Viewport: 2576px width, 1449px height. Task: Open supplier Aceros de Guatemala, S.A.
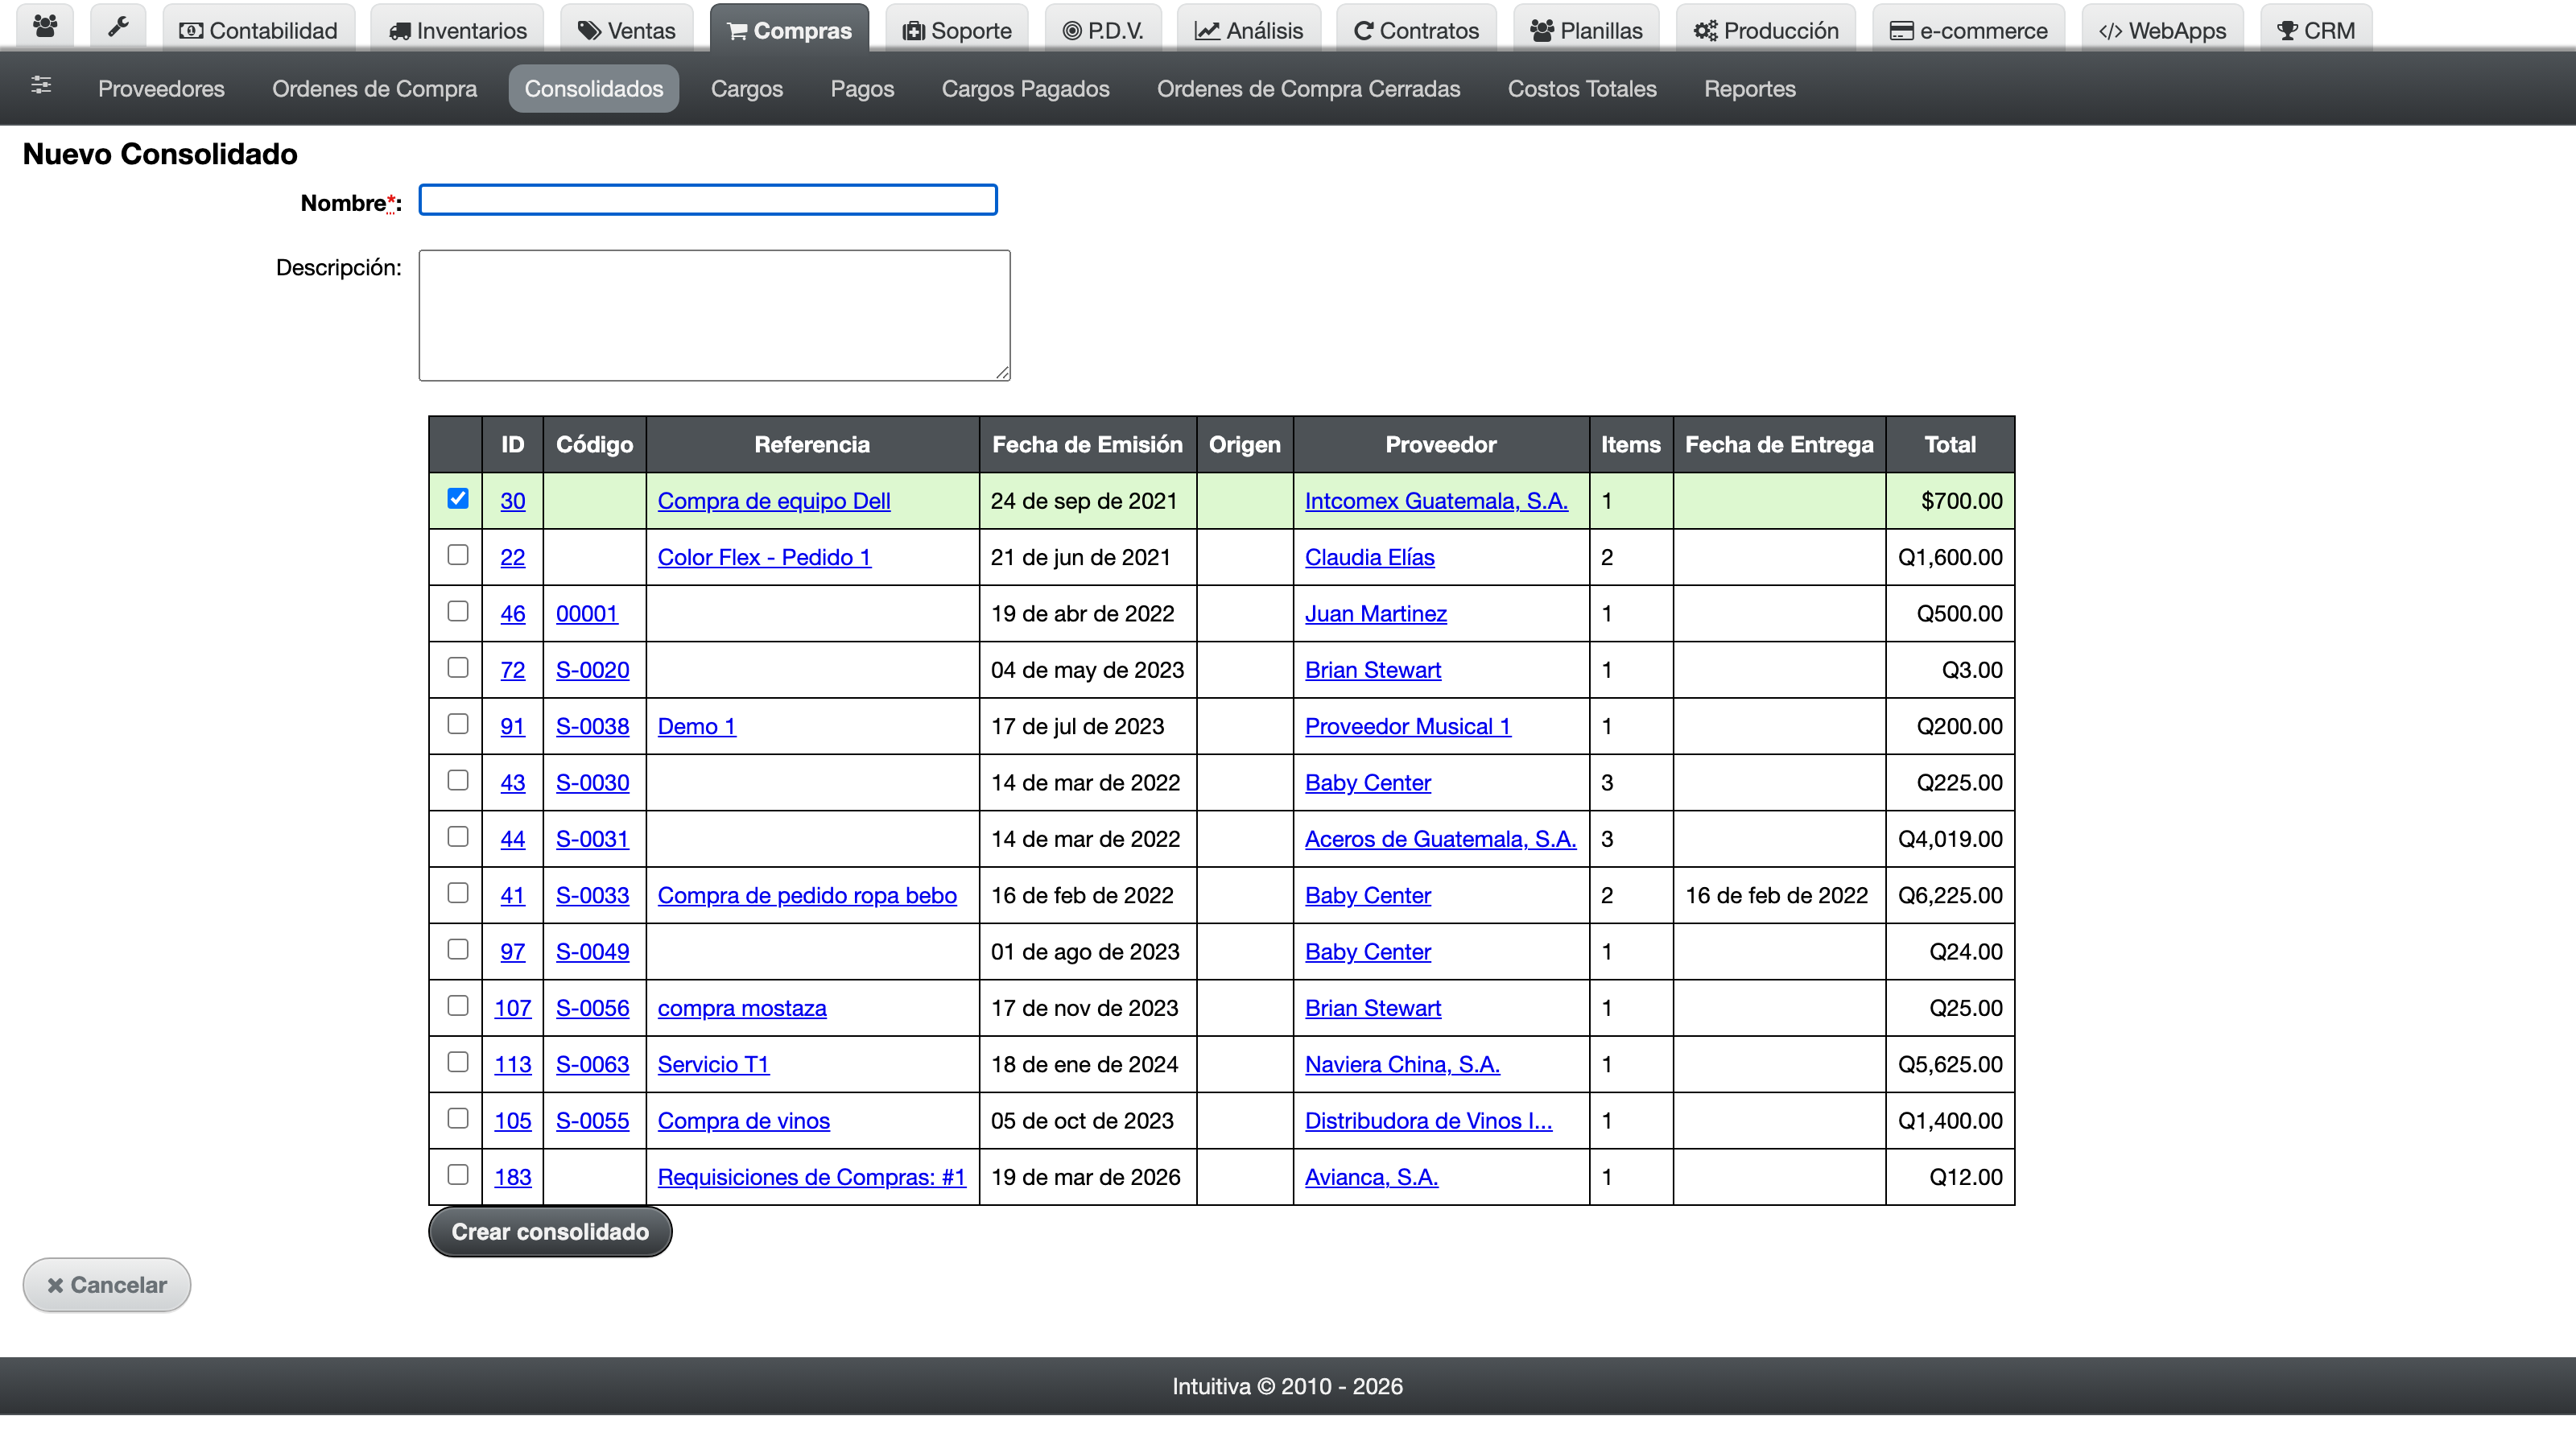(1440, 839)
